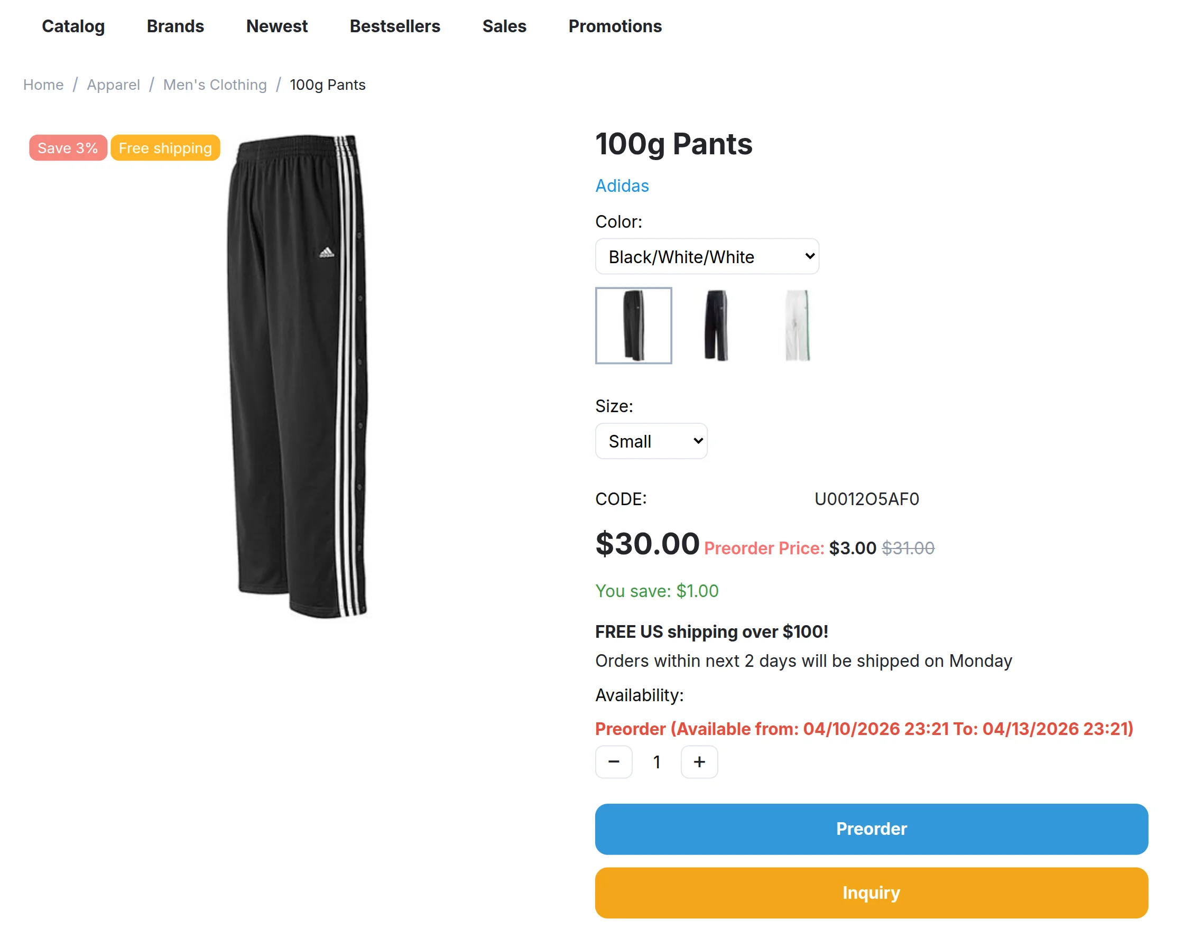Viewport: 1184px width, 930px height.
Task: Open the Color dropdown
Action: coord(706,256)
